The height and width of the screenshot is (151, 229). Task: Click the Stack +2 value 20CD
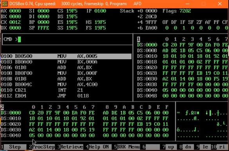coord(151,17)
